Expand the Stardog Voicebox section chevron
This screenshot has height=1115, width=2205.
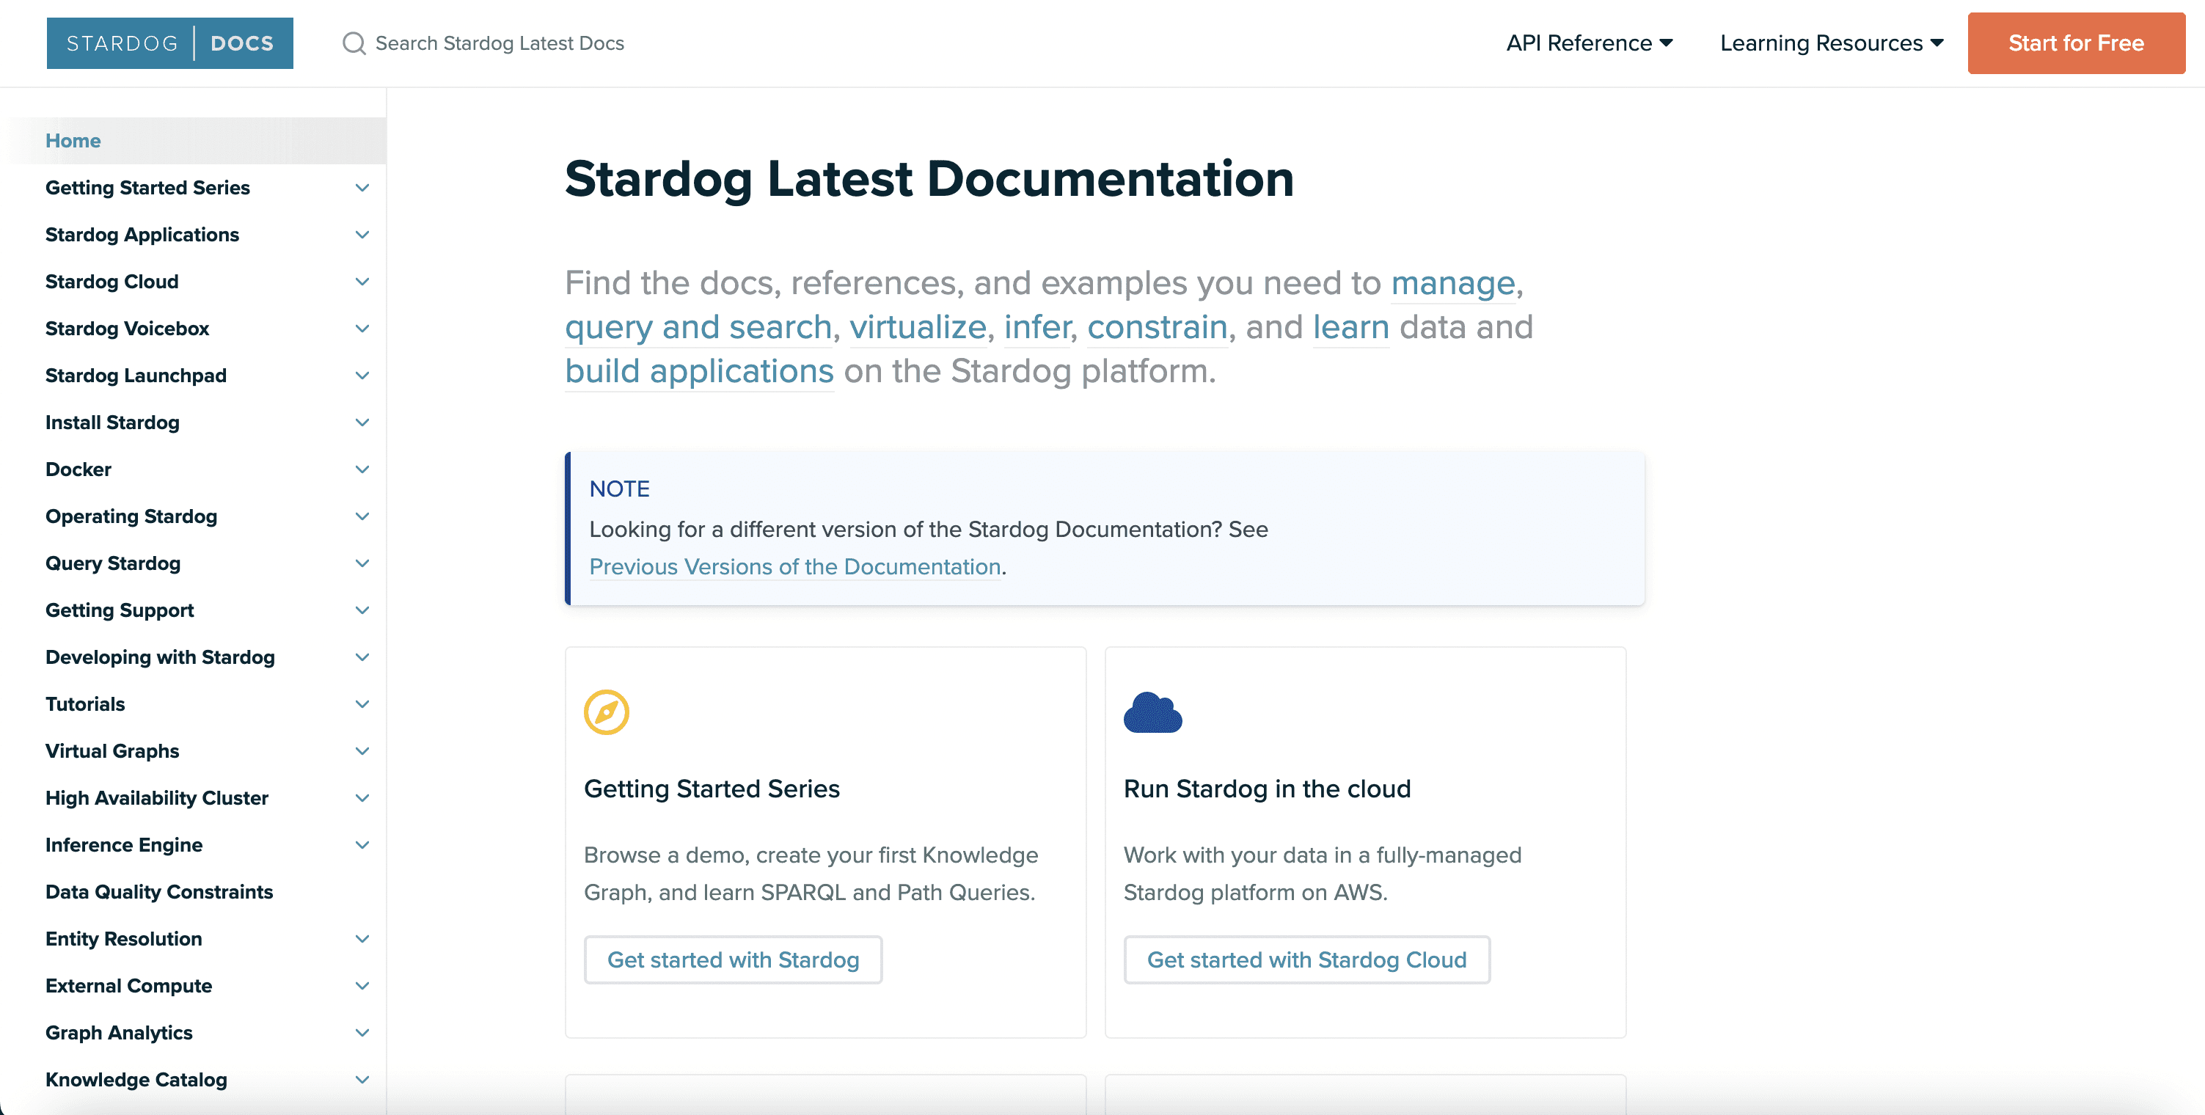coord(362,329)
